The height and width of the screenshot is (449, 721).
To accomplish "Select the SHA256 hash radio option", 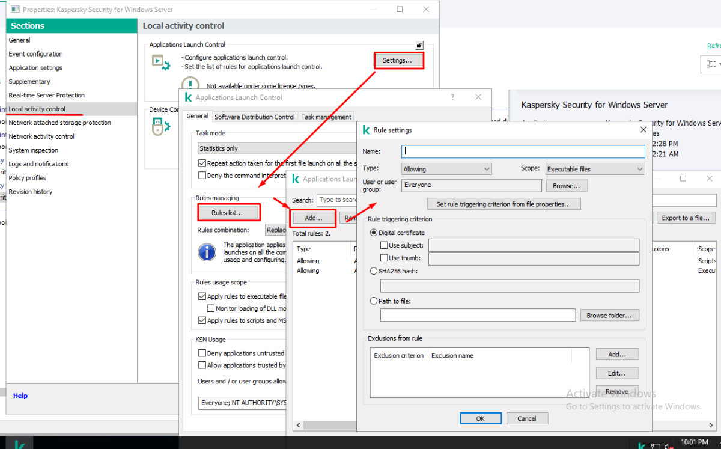I will click(375, 271).
